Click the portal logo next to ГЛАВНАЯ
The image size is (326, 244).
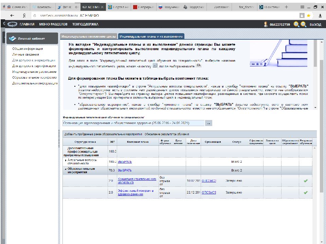(12, 24)
